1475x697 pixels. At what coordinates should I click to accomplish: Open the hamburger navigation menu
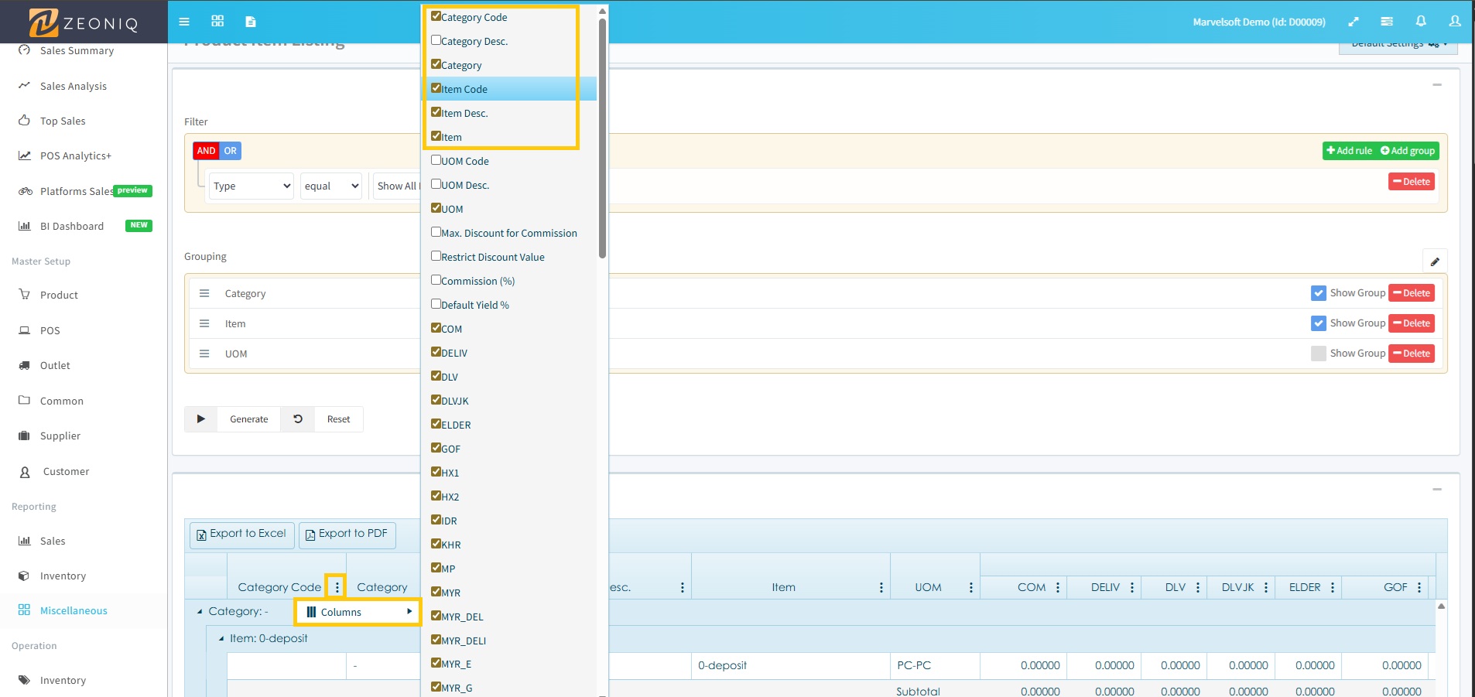tap(183, 22)
